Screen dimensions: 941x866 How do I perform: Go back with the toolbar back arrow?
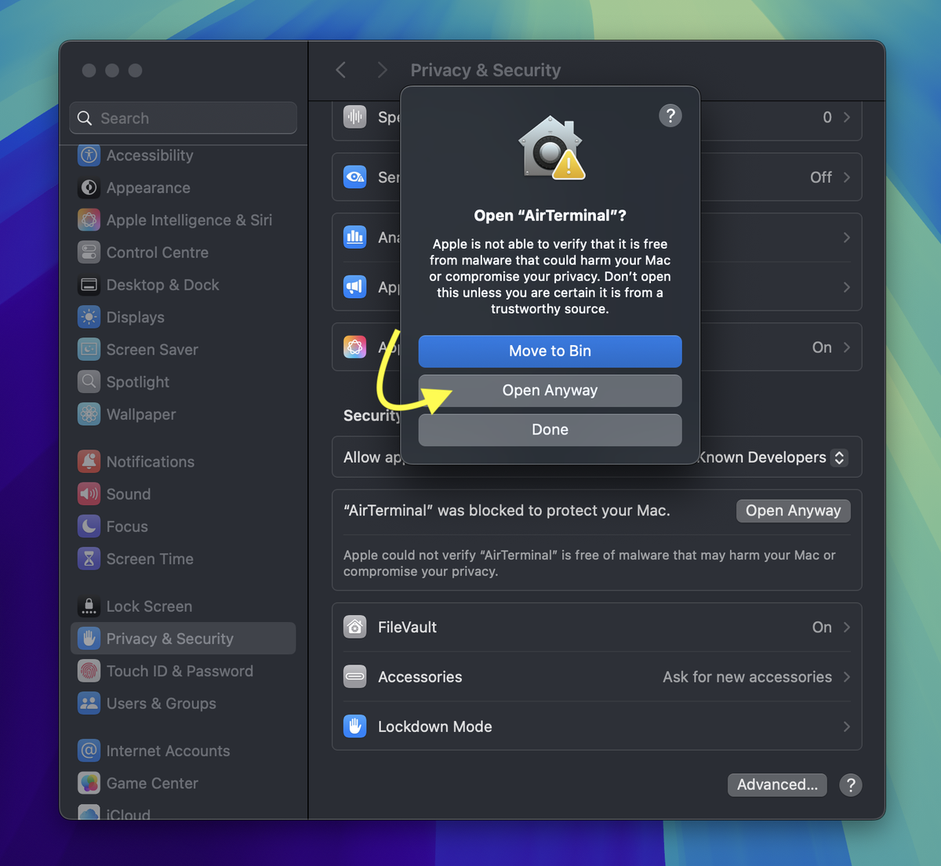[341, 70]
